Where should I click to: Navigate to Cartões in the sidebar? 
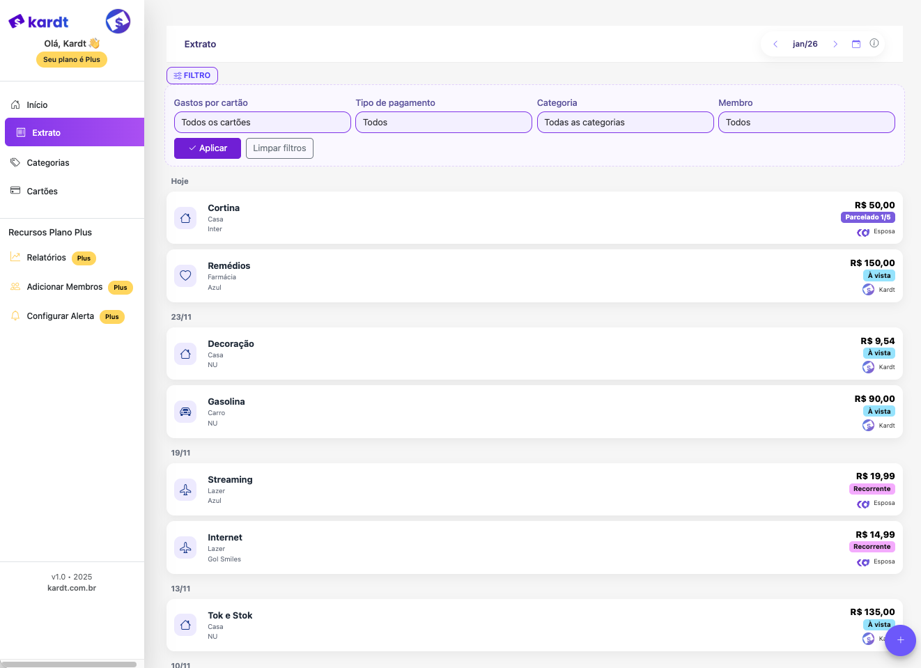pos(42,192)
